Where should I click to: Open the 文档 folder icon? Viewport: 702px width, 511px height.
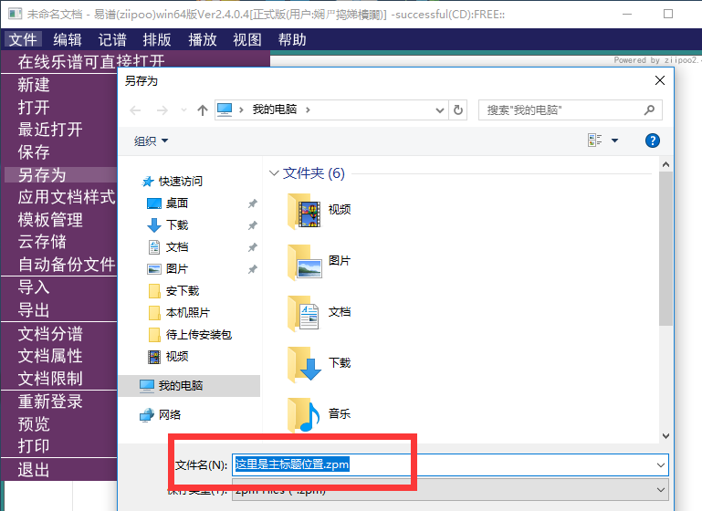click(304, 313)
